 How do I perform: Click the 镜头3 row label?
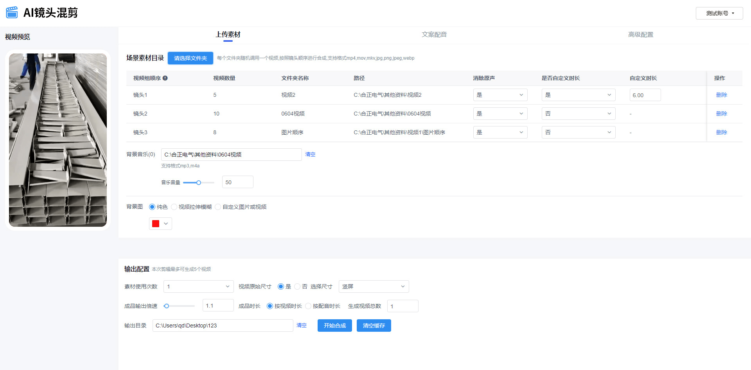(140, 132)
